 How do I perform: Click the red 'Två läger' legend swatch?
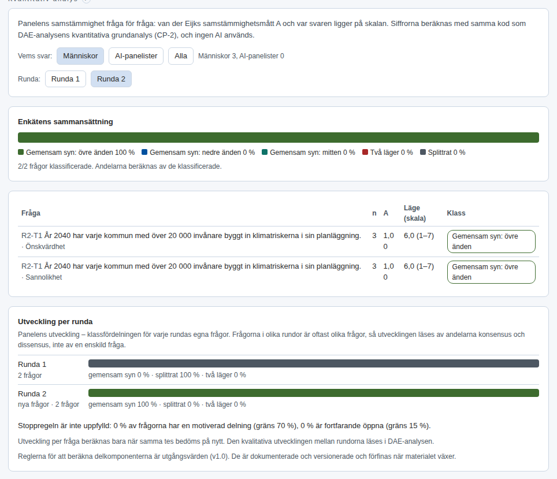[x=365, y=152]
